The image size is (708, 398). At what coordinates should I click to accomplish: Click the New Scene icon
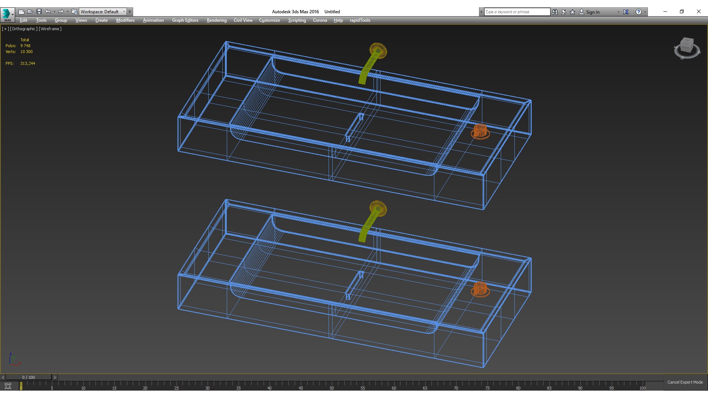[x=21, y=12]
